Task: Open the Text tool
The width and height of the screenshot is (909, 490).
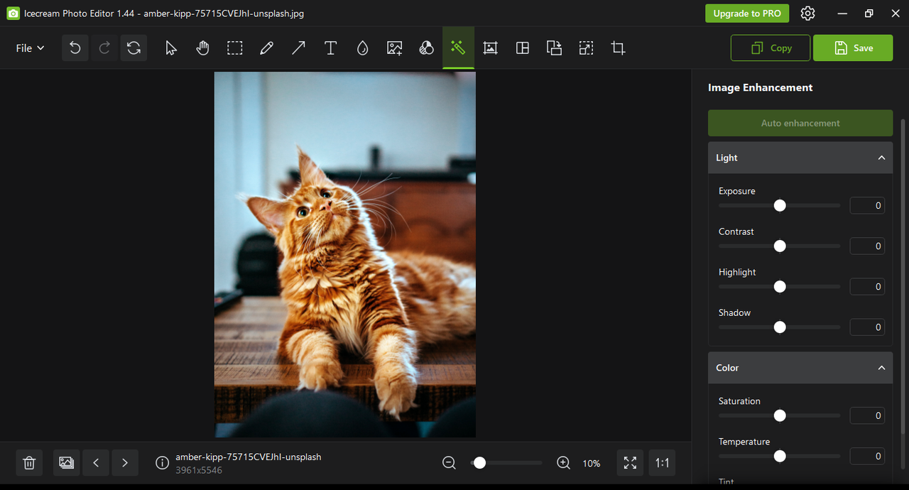Action: [330, 48]
